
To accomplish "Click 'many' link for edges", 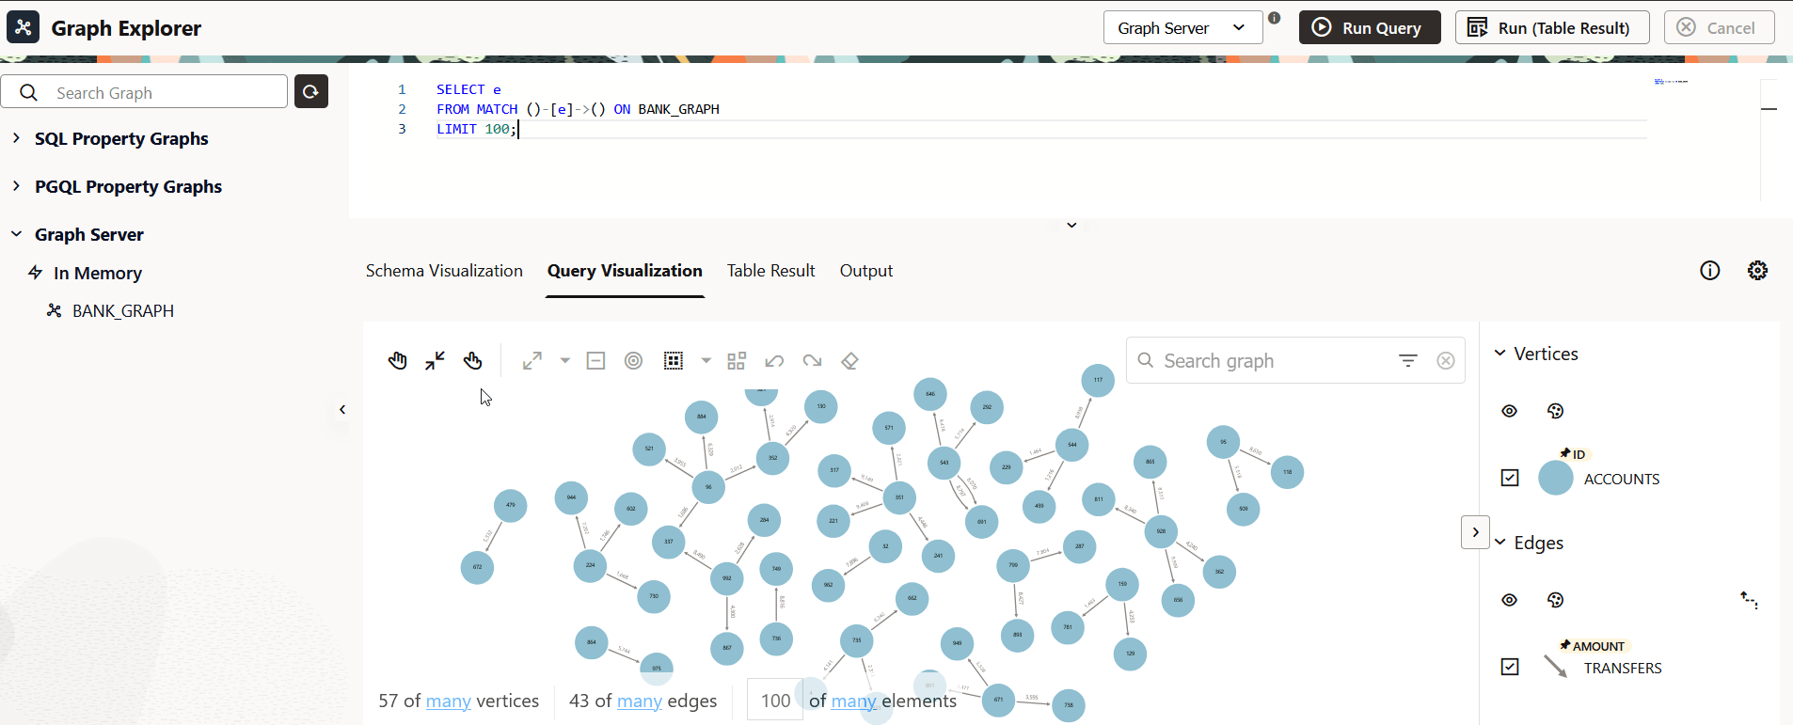I will (640, 701).
